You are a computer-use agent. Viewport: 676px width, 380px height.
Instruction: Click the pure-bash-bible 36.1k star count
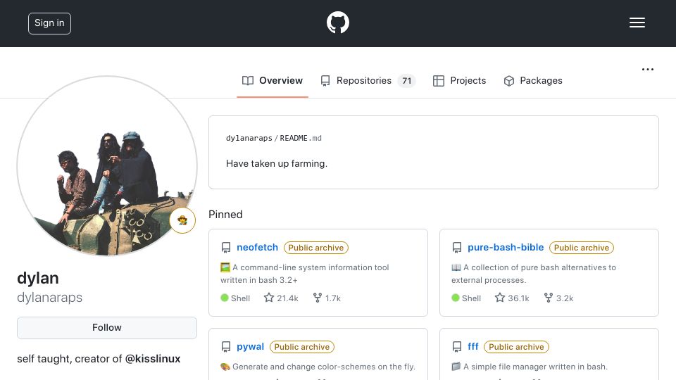pos(519,298)
